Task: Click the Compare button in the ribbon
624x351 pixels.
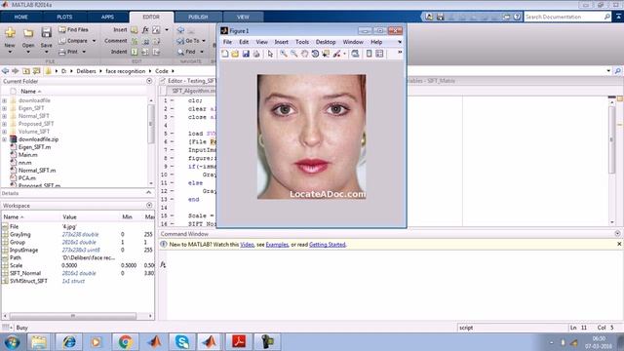Action: [x=73, y=41]
